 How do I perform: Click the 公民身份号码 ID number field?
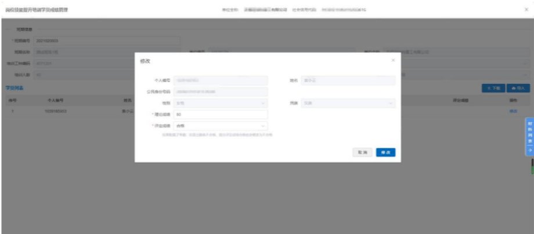click(x=221, y=92)
